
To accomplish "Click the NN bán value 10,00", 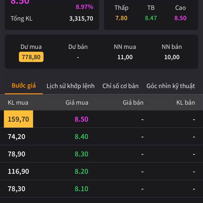I will point(172,57).
